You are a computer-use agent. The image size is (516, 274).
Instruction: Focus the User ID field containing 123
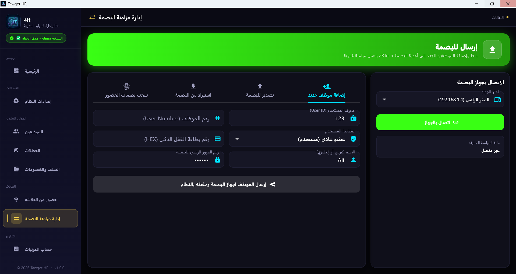(x=294, y=118)
